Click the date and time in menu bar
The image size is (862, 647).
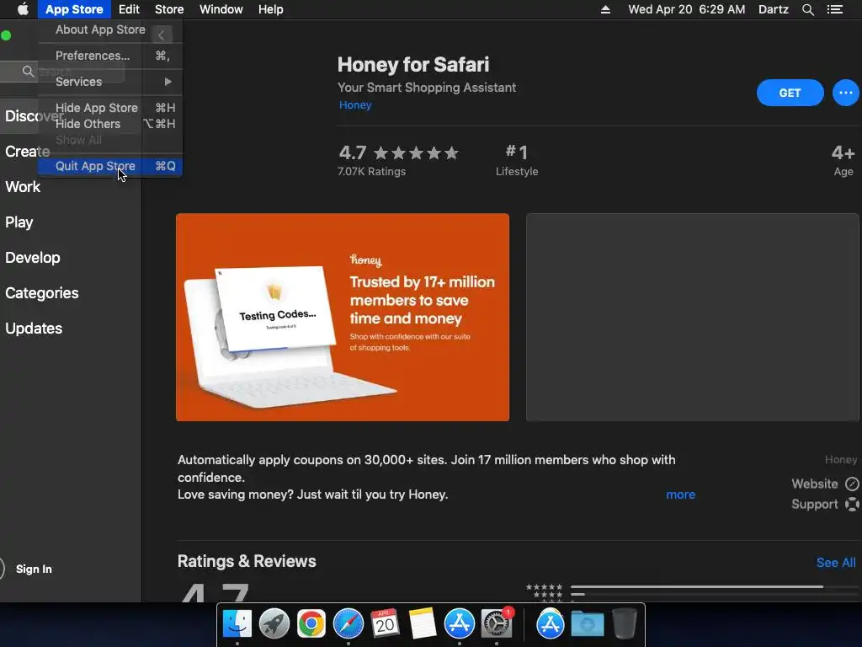687,9
